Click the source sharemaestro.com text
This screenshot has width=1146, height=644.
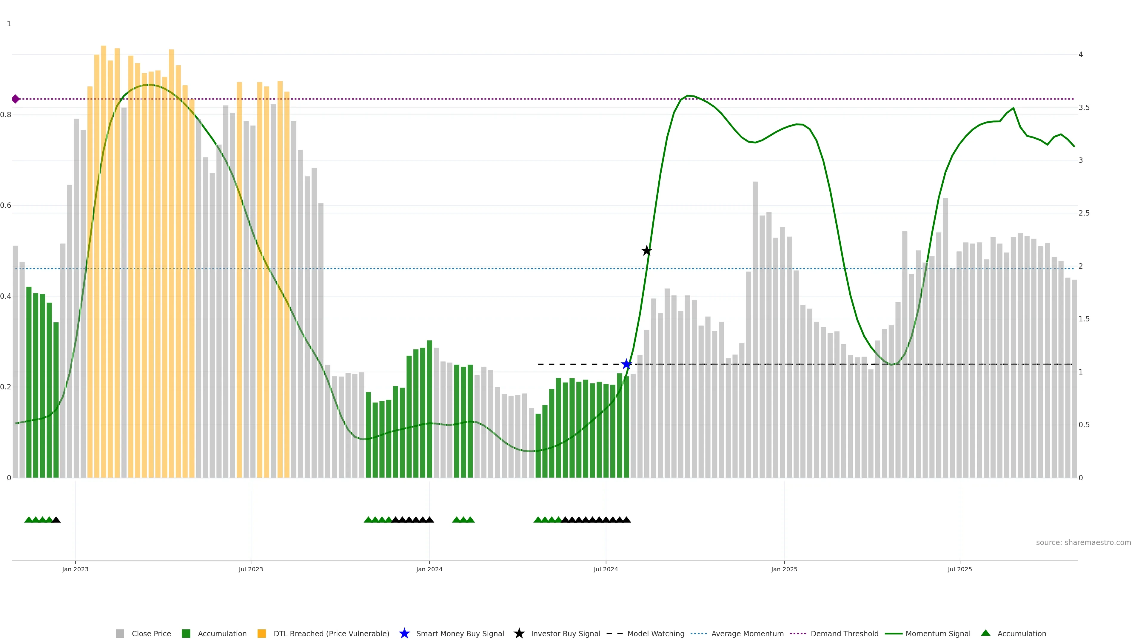pos(1083,542)
